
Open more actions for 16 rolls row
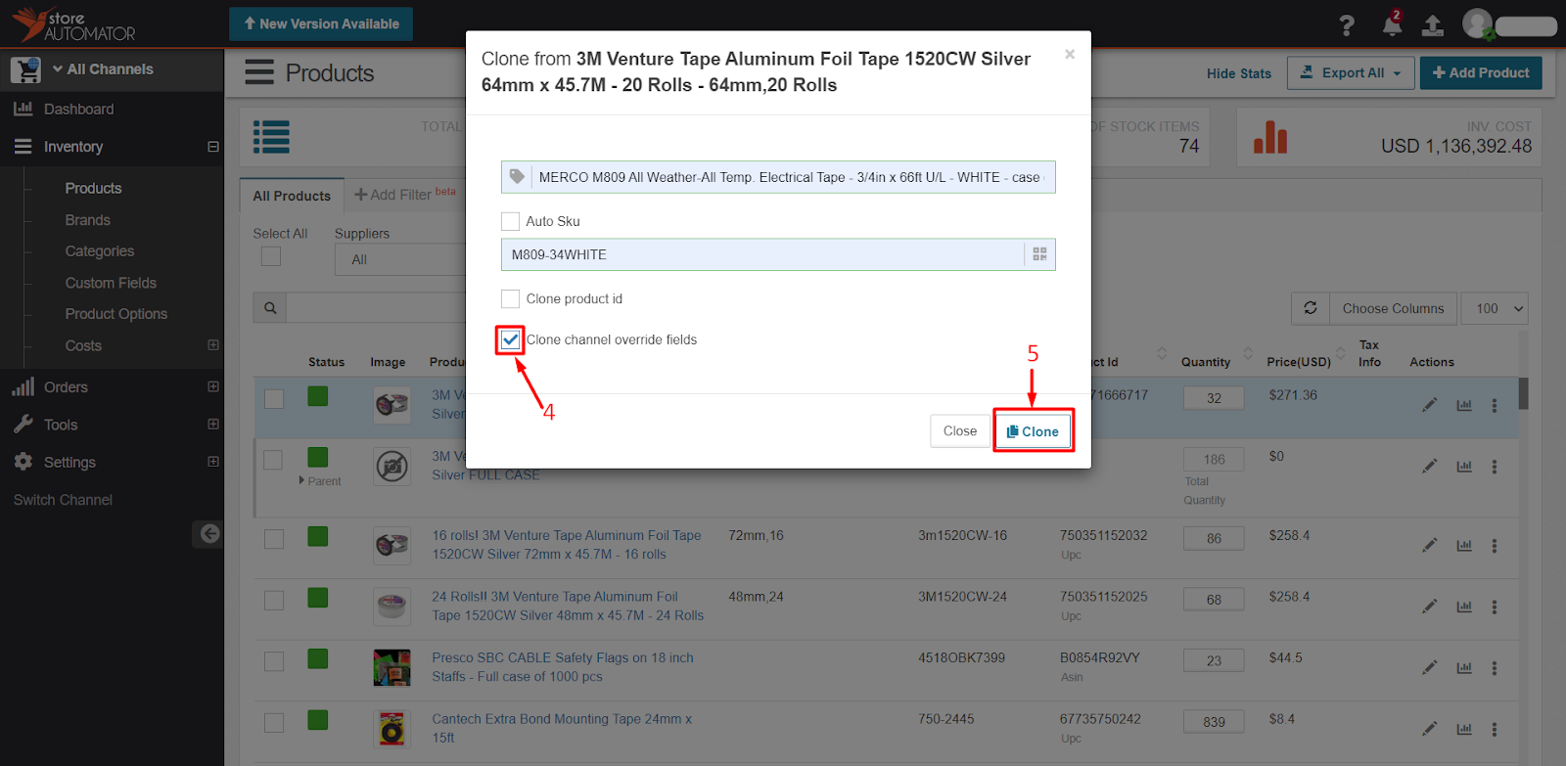coord(1495,545)
